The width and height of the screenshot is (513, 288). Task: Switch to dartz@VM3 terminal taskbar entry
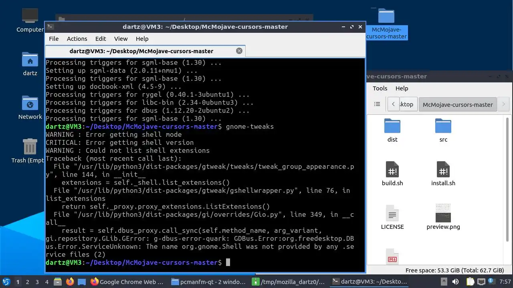370,282
